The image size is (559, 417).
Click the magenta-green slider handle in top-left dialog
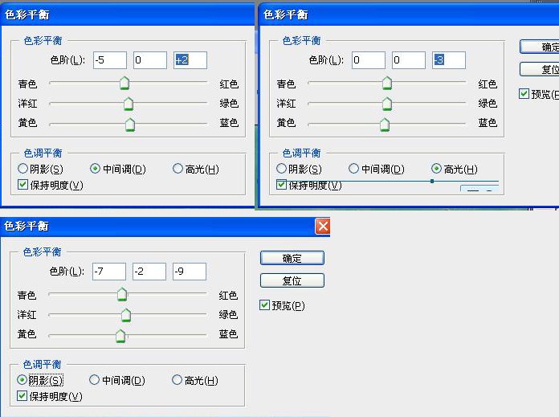coord(129,104)
